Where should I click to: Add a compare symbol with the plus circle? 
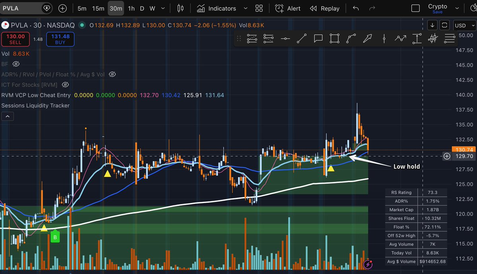[x=62, y=8]
